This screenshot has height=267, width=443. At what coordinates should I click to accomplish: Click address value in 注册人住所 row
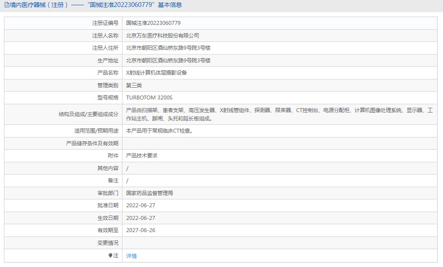[168, 48]
